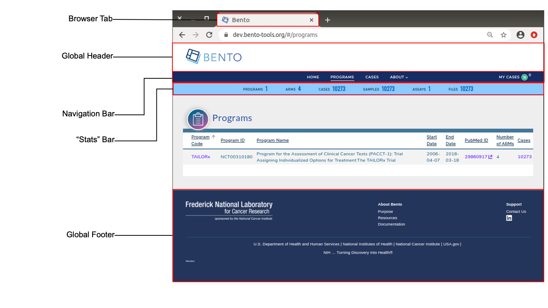
Task: Click the start date 2006-04-07 cell
Action: tap(433, 157)
